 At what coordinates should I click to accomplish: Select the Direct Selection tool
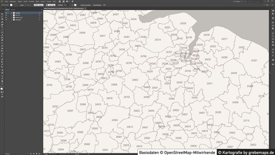point(2,14)
